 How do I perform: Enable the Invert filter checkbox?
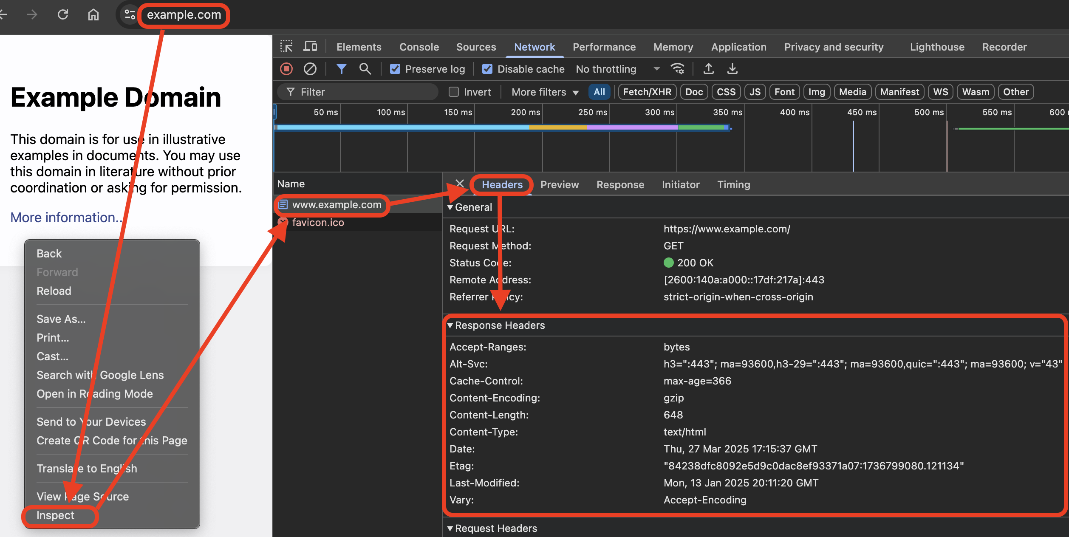pyautogui.click(x=454, y=92)
